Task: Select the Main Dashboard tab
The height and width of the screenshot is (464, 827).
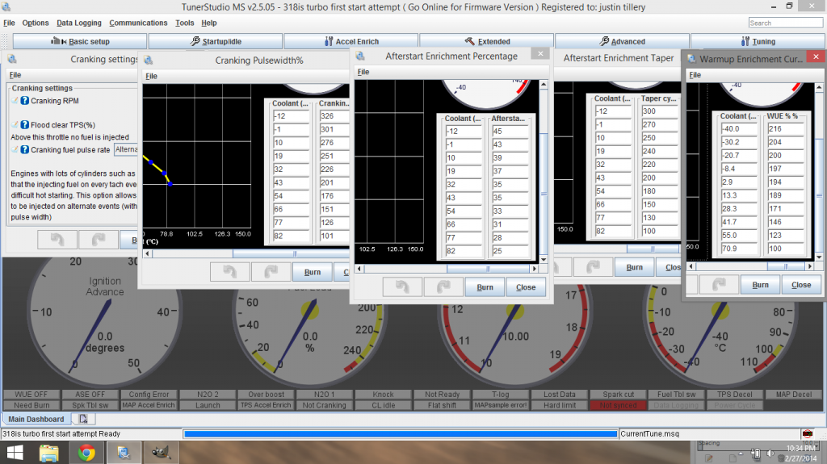Action: (x=36, y=419)
